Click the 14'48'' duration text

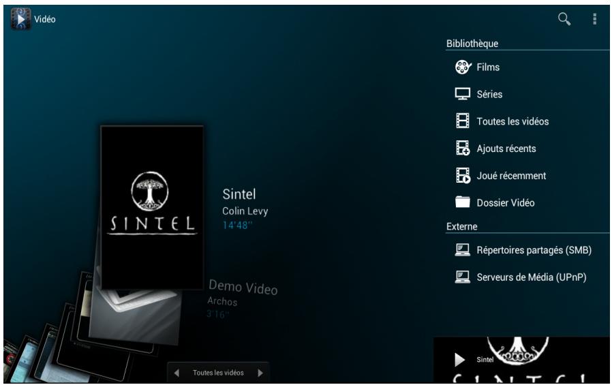click(237, 226)
